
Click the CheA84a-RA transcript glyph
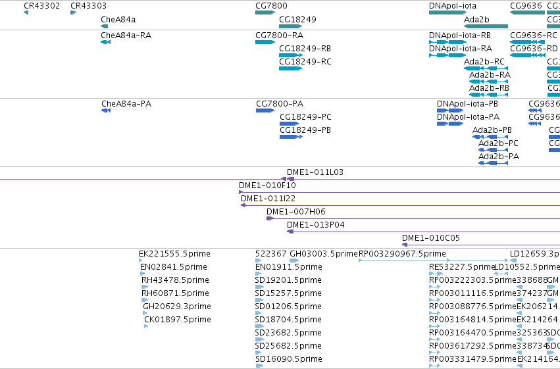point(106,42)
